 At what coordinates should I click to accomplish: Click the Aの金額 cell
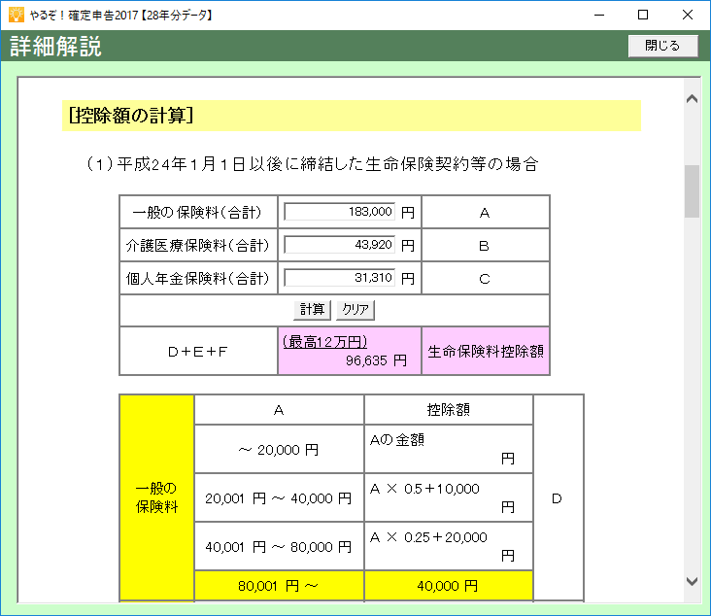click(x=449, y=449)
